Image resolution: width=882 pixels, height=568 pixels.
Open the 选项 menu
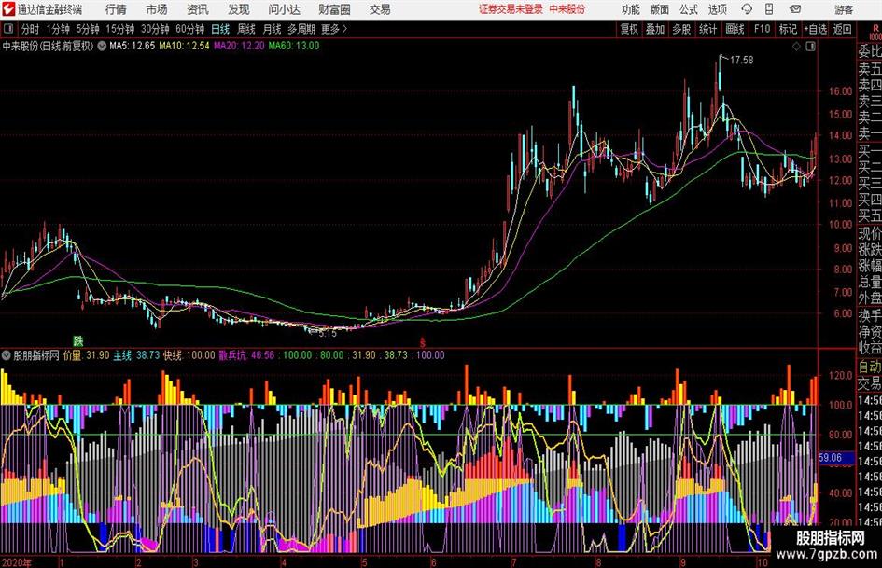click(717, 9)
